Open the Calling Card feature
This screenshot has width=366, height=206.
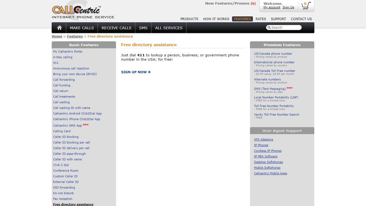(62, 131)
